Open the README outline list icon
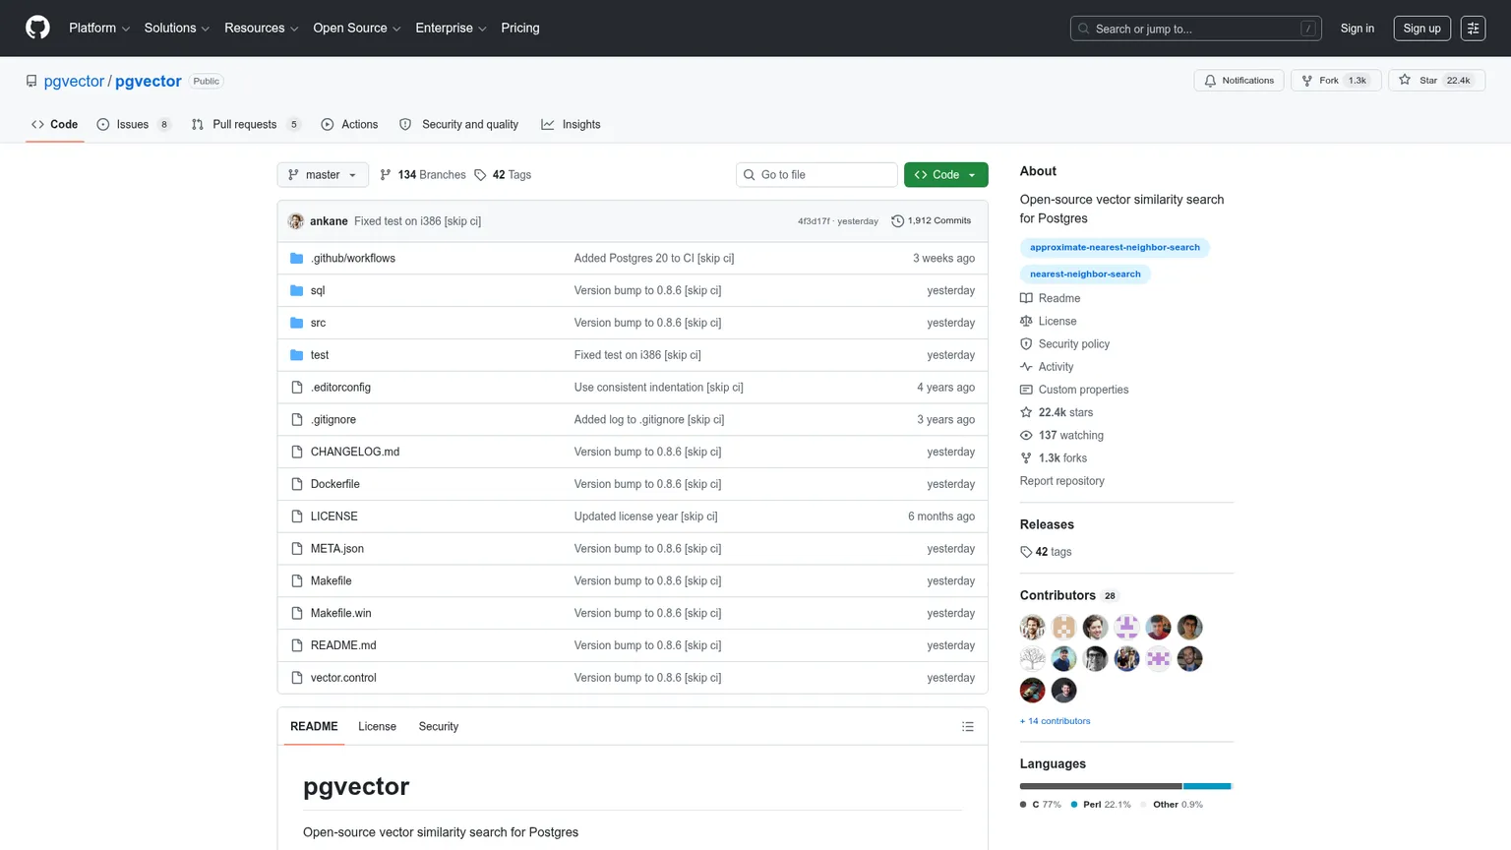The image size is (1511, 850). coord(968,727)
